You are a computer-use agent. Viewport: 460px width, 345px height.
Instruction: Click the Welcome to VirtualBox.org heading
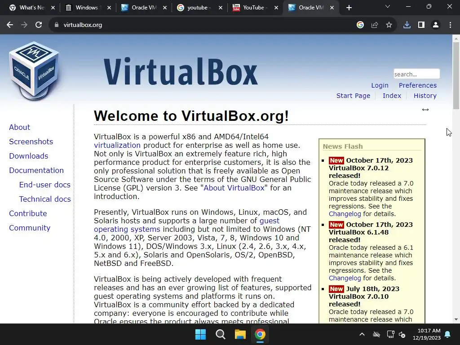191,116
